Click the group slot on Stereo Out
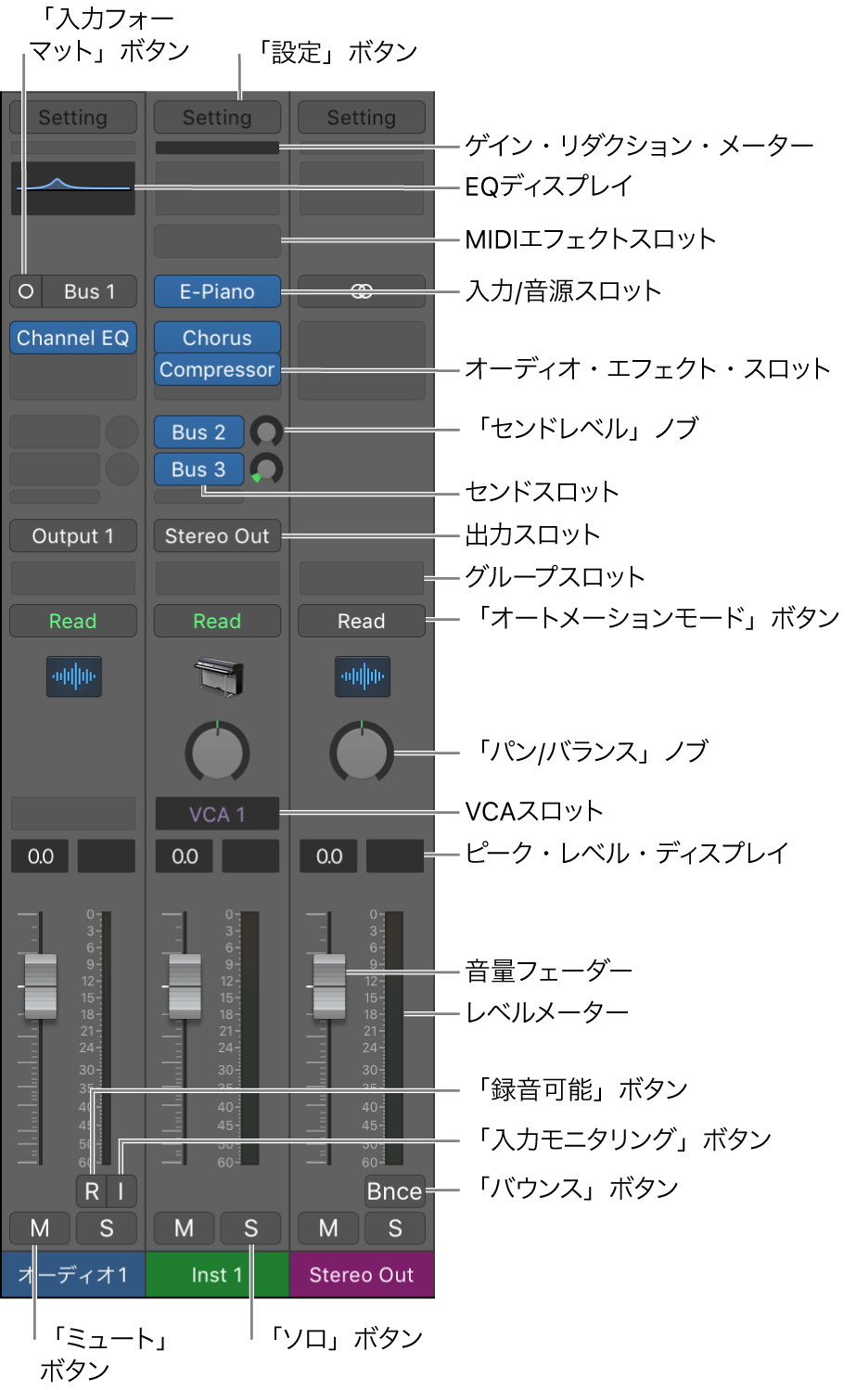This screenshot has width=856, height=1390. [x=362, y=578]
